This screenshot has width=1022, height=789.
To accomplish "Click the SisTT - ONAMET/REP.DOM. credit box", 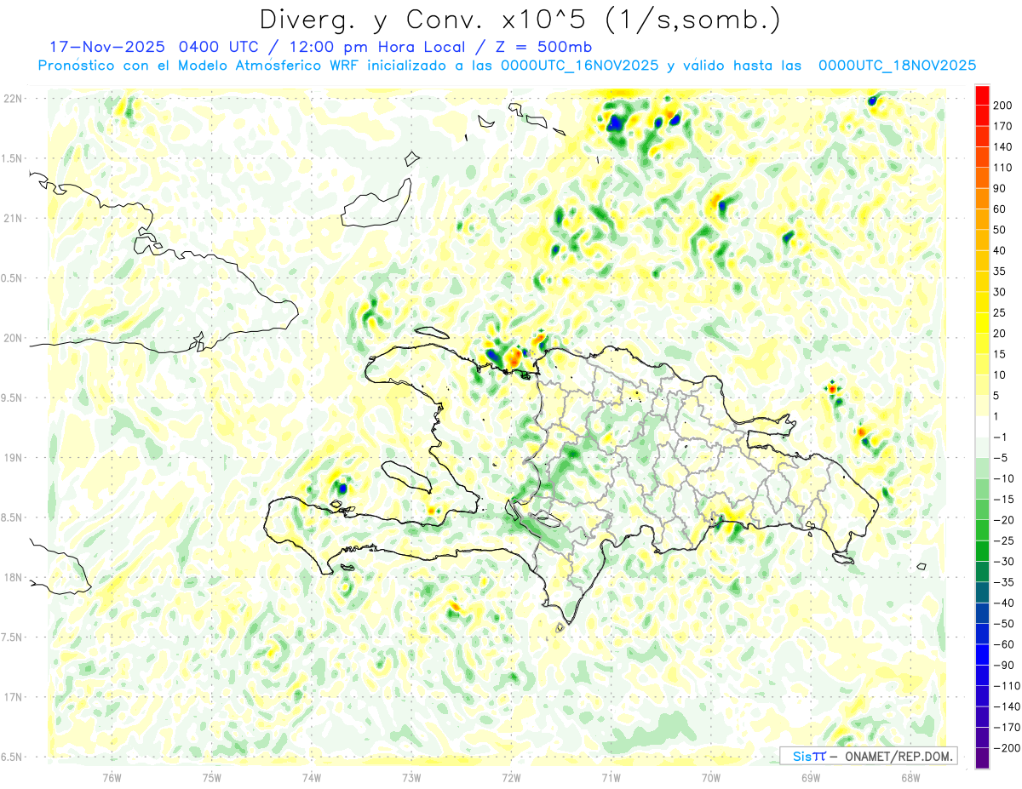I will pos(868,756).
